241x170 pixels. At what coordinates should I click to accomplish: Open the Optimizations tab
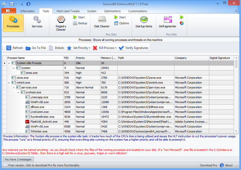tap(112, 11)
